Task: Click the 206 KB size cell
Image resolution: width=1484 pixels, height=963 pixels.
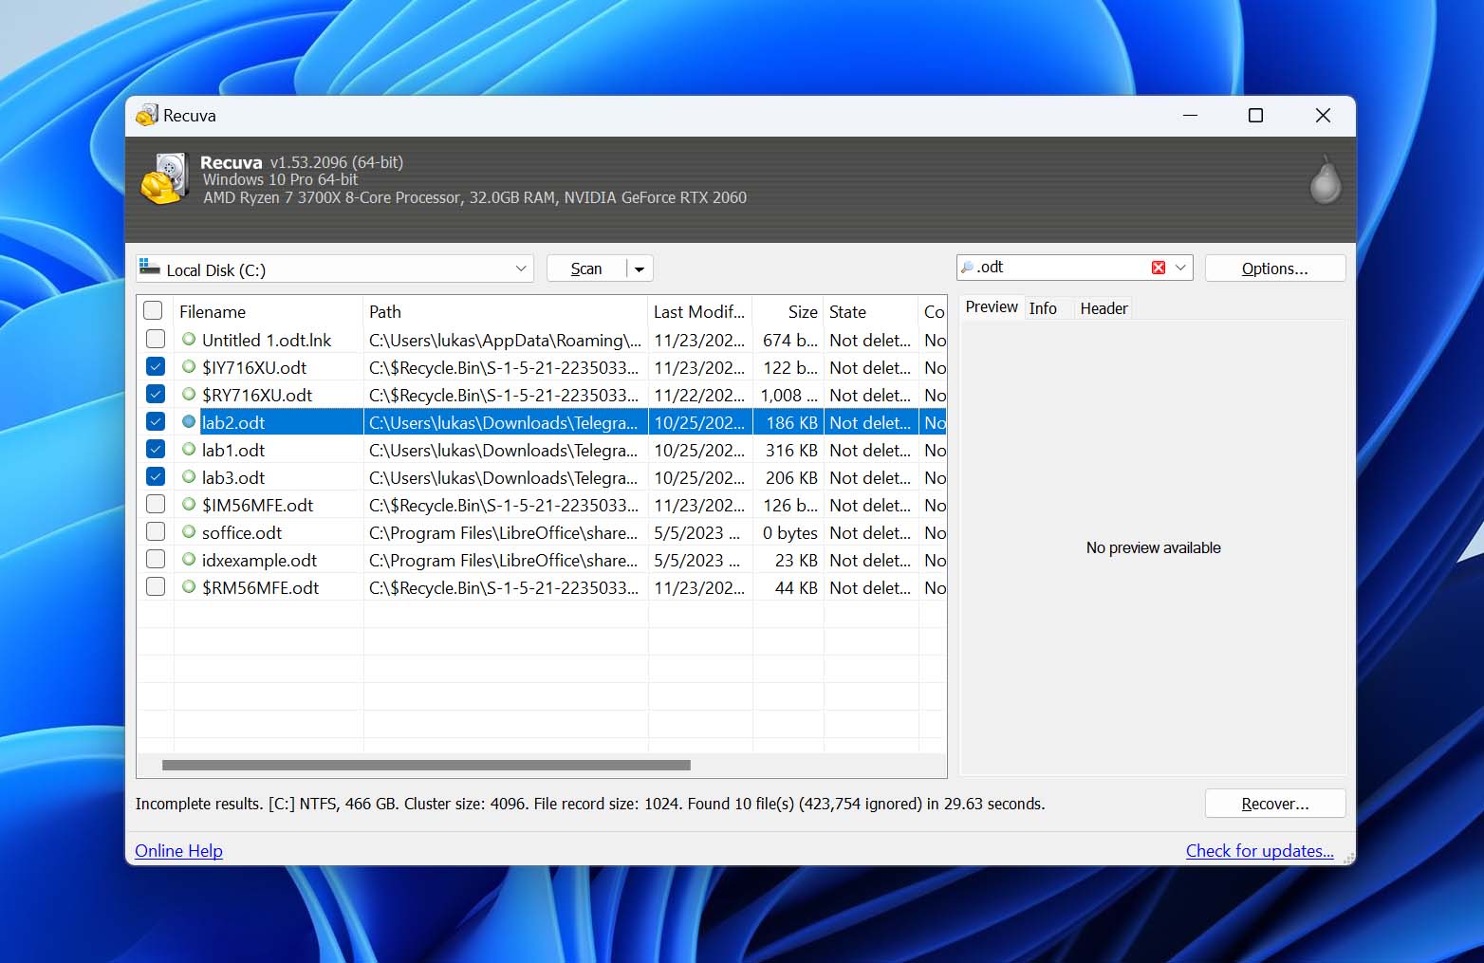Action: pyautogui.click(x=791, y=477)
